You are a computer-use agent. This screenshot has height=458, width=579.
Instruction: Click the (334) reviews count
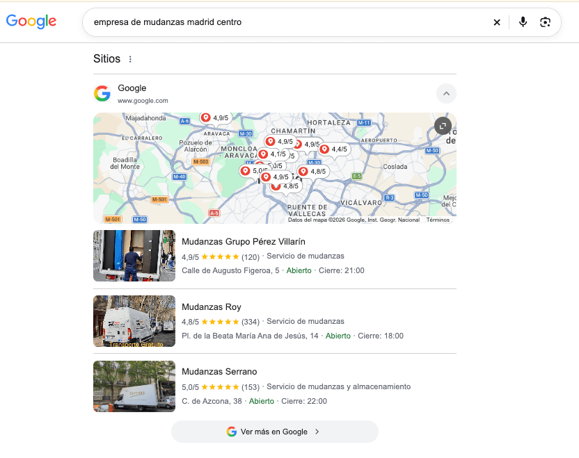click(x=251, y=322)
